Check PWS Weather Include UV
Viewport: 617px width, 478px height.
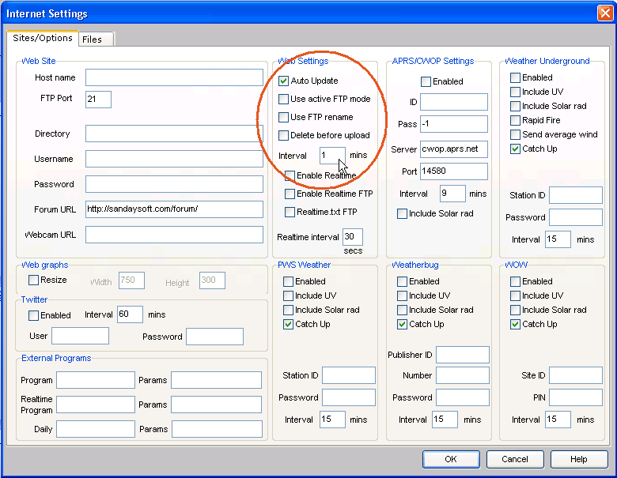[x=288, y=295]
